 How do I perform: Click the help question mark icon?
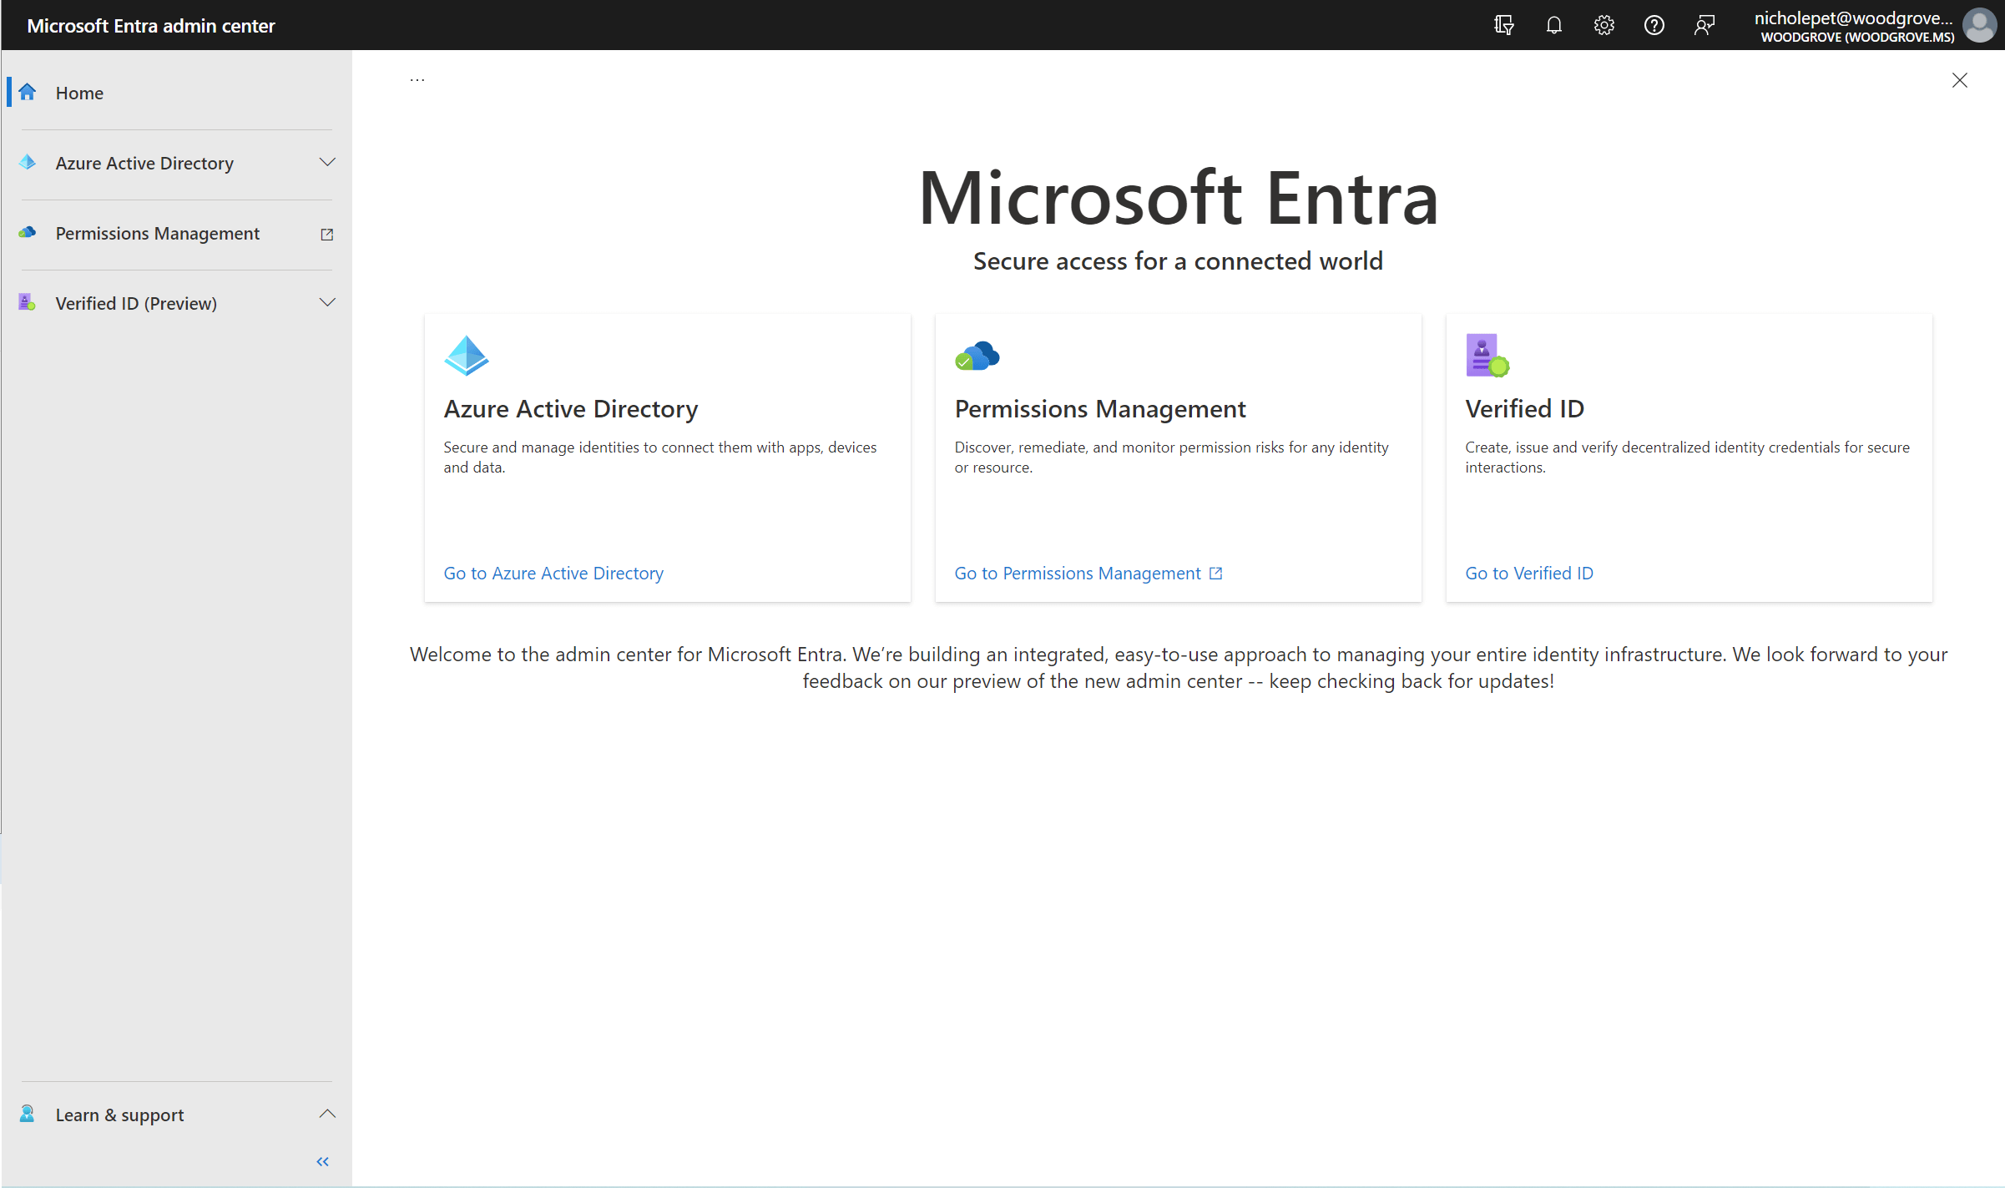(1654, 25)
